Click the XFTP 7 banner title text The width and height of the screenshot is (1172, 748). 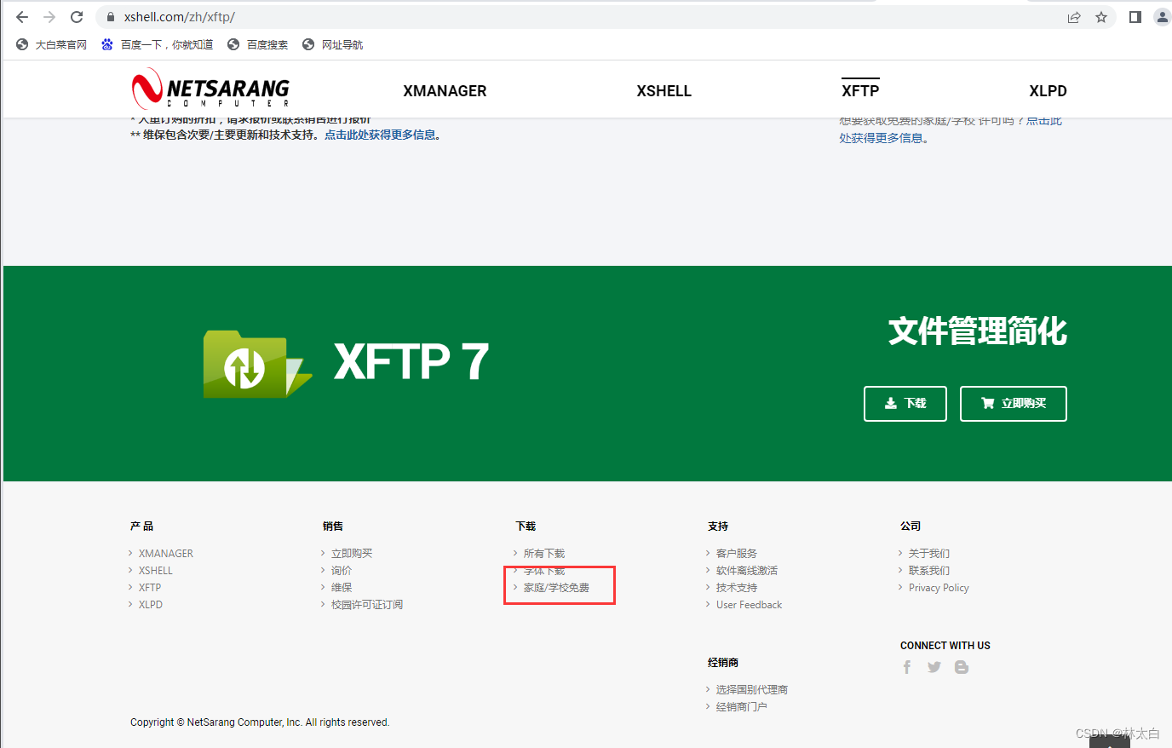411,361
